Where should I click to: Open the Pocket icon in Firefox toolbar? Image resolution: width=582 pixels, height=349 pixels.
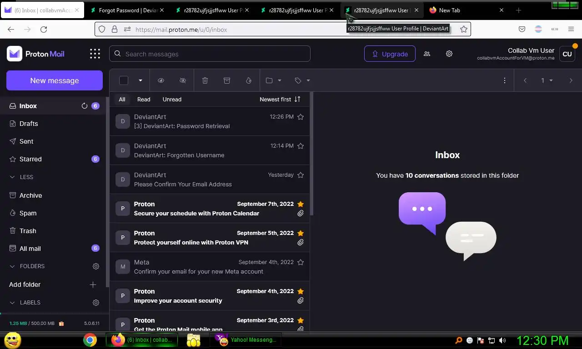522,29
